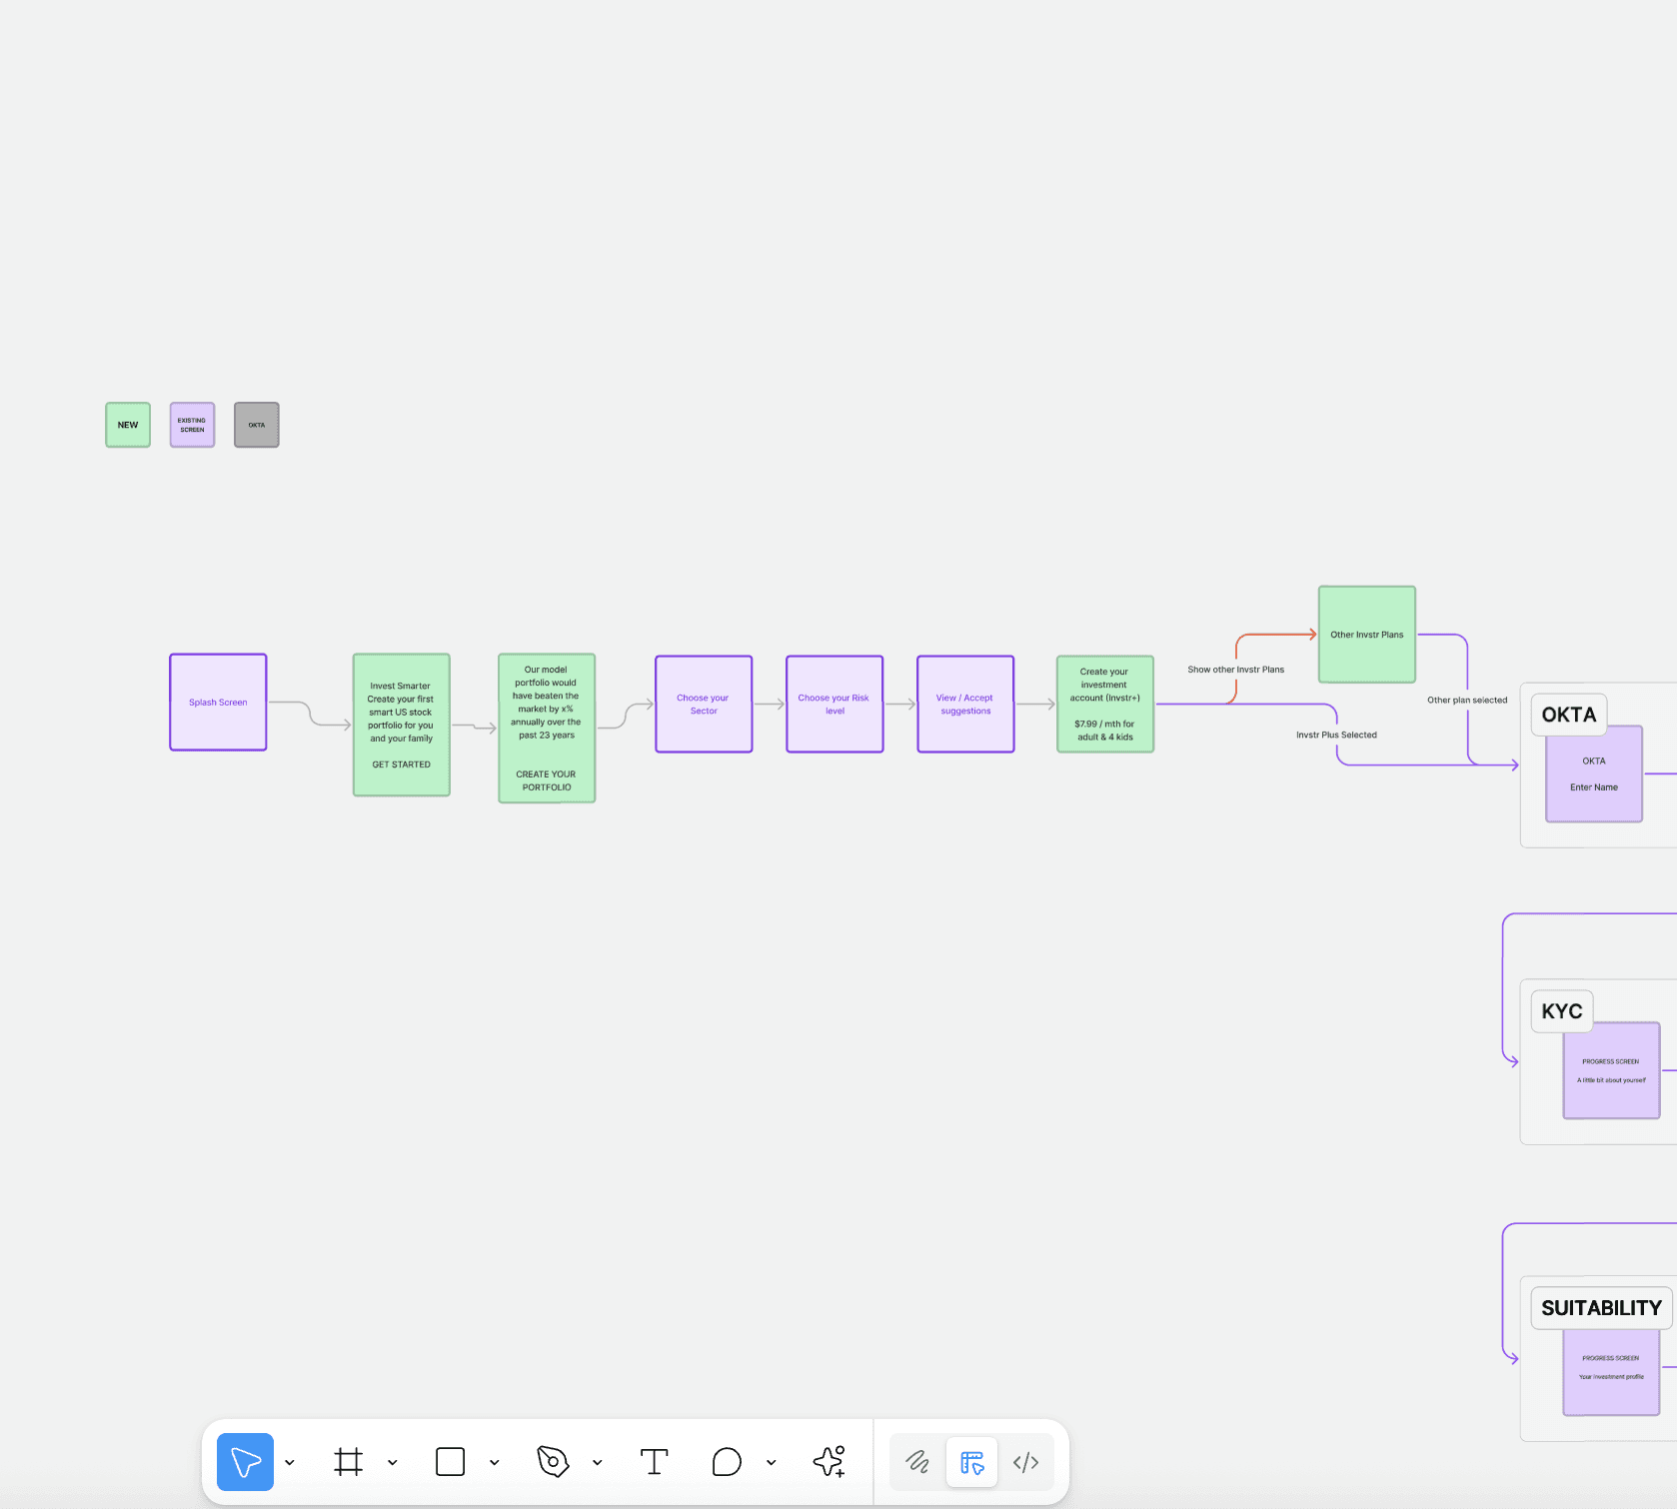Select the Choose your Risk level node
Viewport: 1677px width, 1509px height.
coord(835,705)
